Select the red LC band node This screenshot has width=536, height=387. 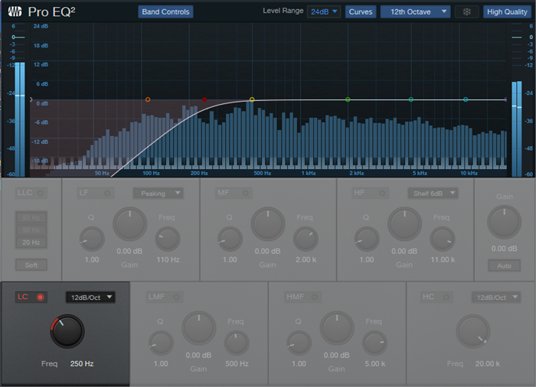coord(204,99)
